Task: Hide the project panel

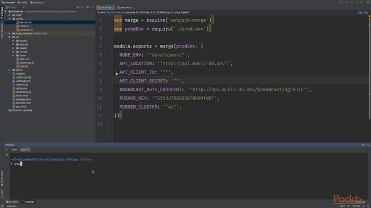Action: tap(93, 8)
